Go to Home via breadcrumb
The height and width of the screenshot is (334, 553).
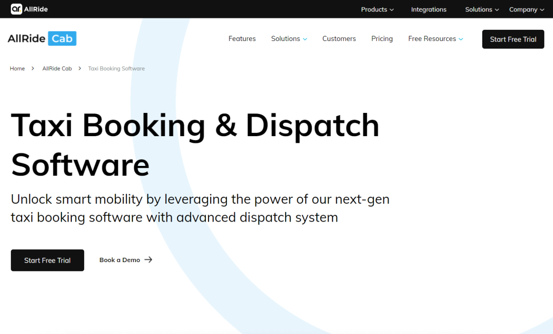[x=17, y=69]
